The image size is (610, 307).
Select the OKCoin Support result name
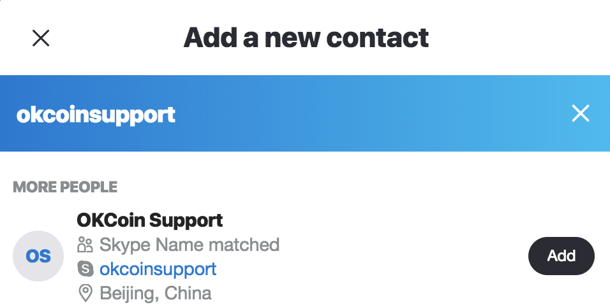[149, 220]
